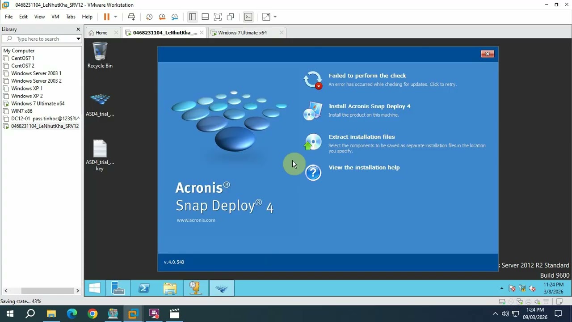Switch to the Home tab

point(102,33)
